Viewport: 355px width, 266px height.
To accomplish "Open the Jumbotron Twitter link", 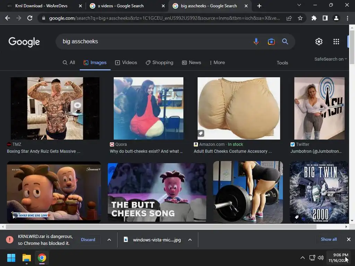I will coord(316,151).
